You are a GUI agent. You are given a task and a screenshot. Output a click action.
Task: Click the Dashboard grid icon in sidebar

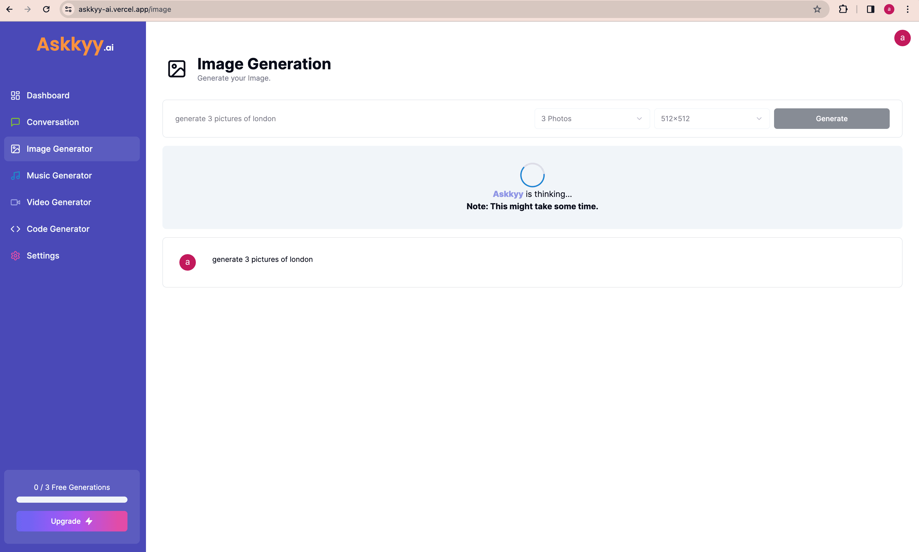coord(15,96)
